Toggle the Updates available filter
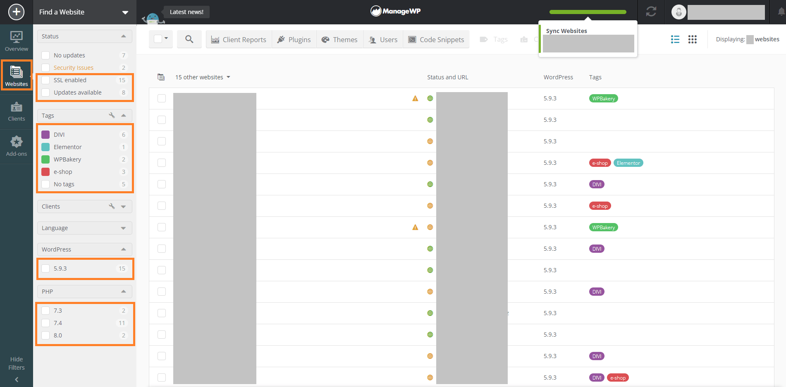Screen dimensions: 786x387 click(45, 93)
